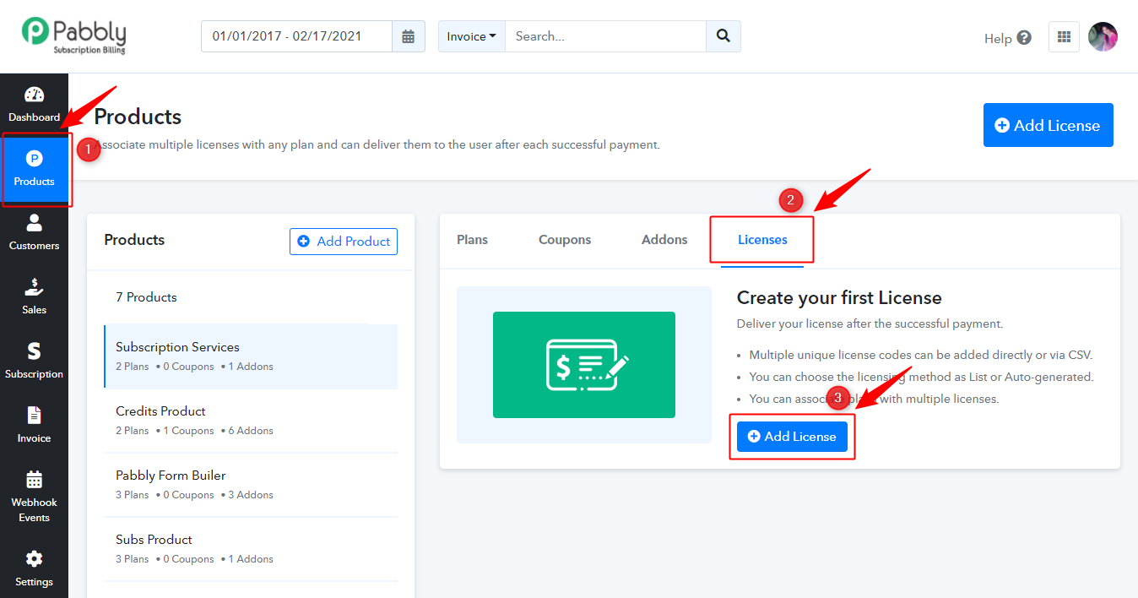Focus the Search input field
The width and height of the screenshot is (1138, 598).
[605, 36]
